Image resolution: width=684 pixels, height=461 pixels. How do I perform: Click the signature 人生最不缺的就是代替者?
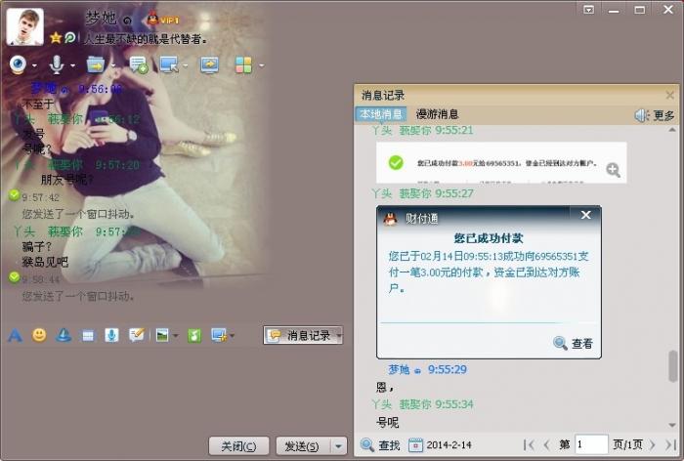pyautogui.click(x=146, y=39)
